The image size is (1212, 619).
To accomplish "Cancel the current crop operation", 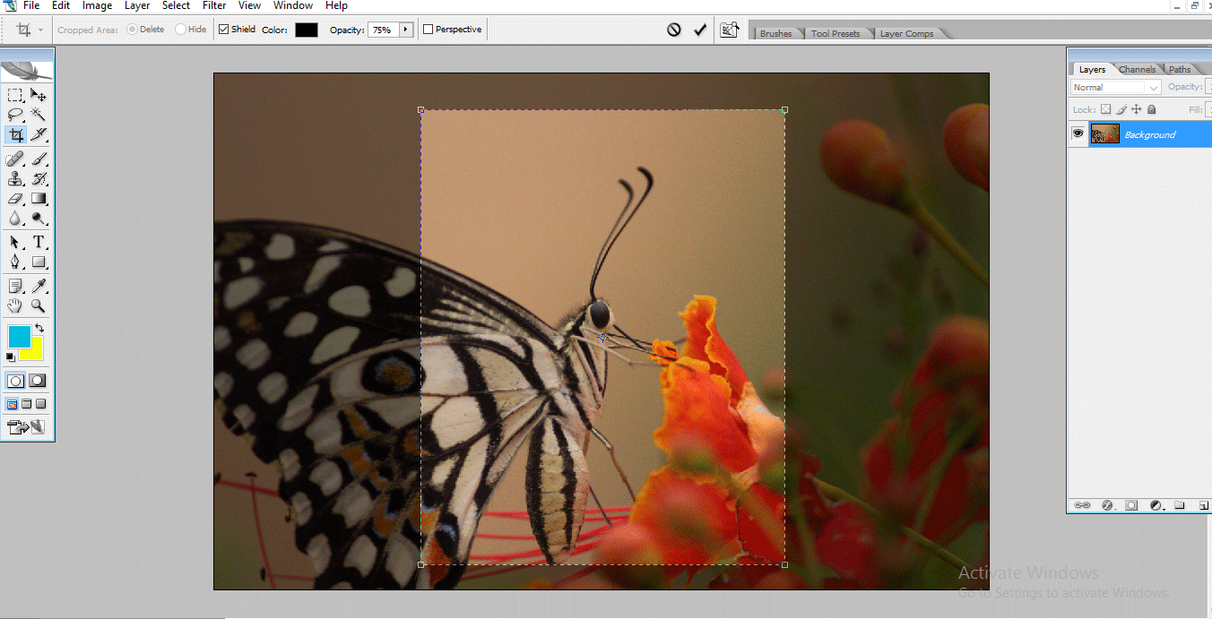I will click(x=674, y=30).
